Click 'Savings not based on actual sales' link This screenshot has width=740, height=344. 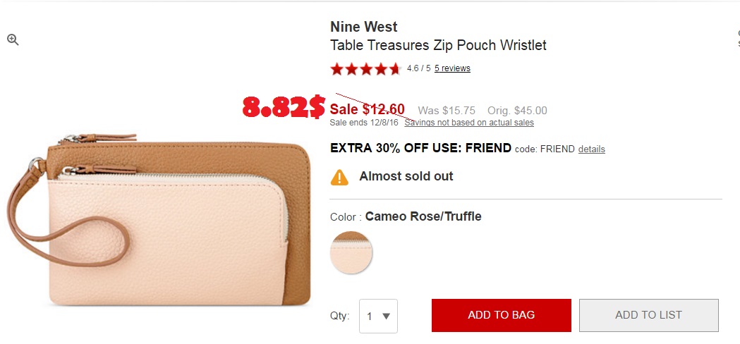click(469, 123)
